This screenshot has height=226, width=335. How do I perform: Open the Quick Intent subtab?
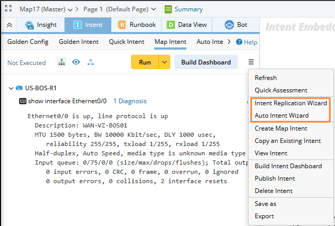coord(127,42)
